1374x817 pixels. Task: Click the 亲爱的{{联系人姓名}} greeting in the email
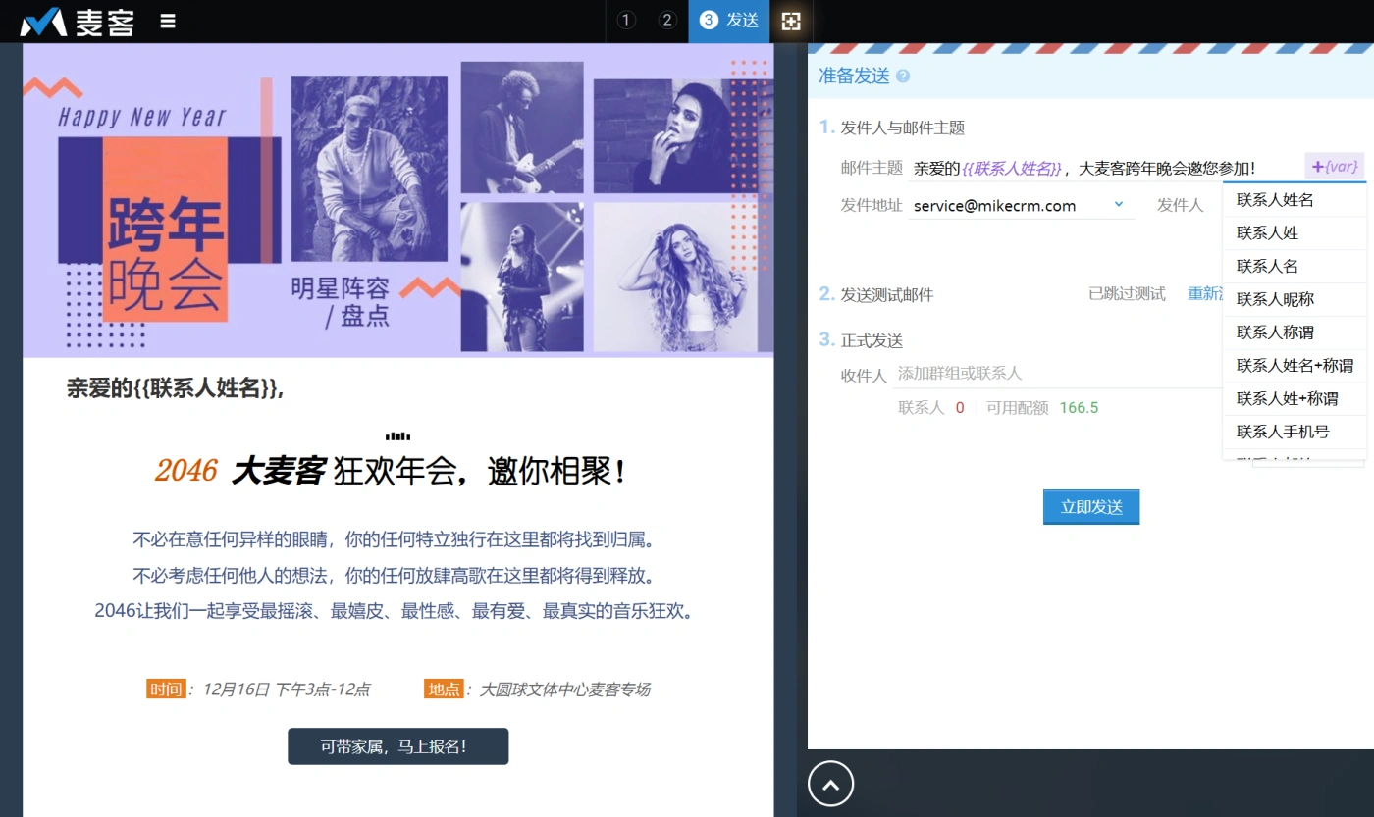176,388
